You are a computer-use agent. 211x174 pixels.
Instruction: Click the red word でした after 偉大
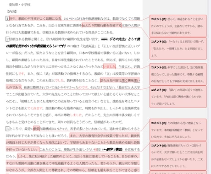coord(59,80)
